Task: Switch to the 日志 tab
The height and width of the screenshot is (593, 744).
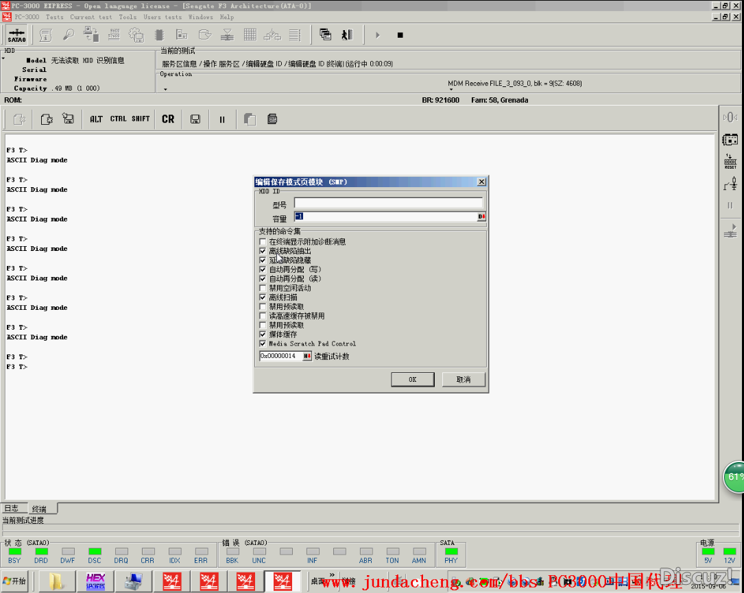Action: pyautogui.click(x=12, y=509)
